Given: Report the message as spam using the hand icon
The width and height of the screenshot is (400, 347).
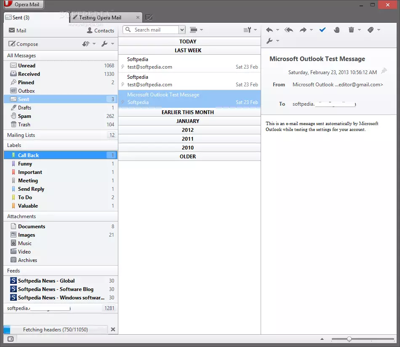Looking at the screenshot, I should (x=337, y=29).
